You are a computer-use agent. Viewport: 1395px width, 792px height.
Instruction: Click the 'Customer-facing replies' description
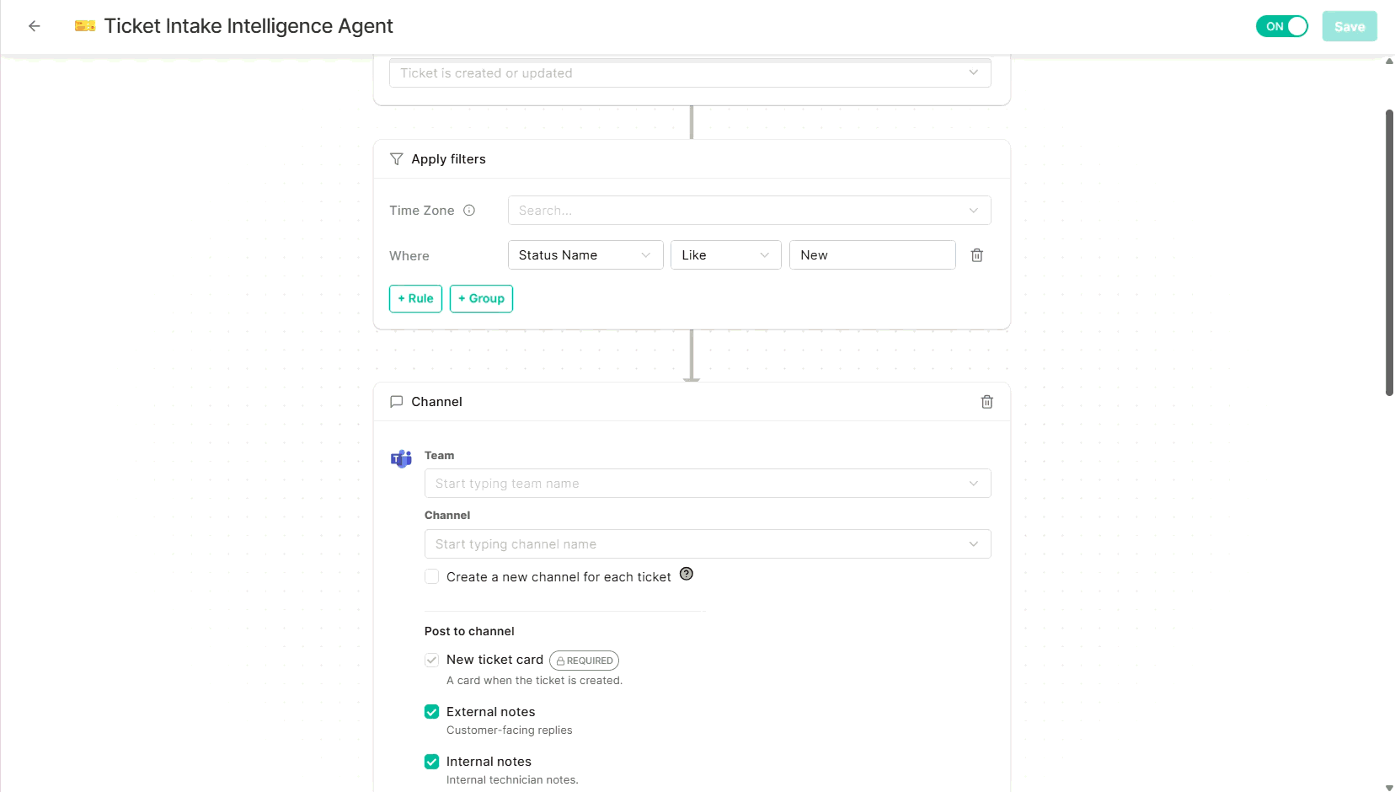click(x=509, y=730)
